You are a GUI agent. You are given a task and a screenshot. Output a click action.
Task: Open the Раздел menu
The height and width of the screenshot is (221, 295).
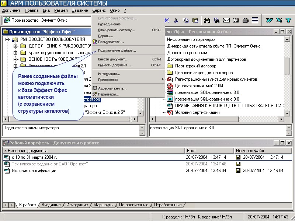click(61, 11)
